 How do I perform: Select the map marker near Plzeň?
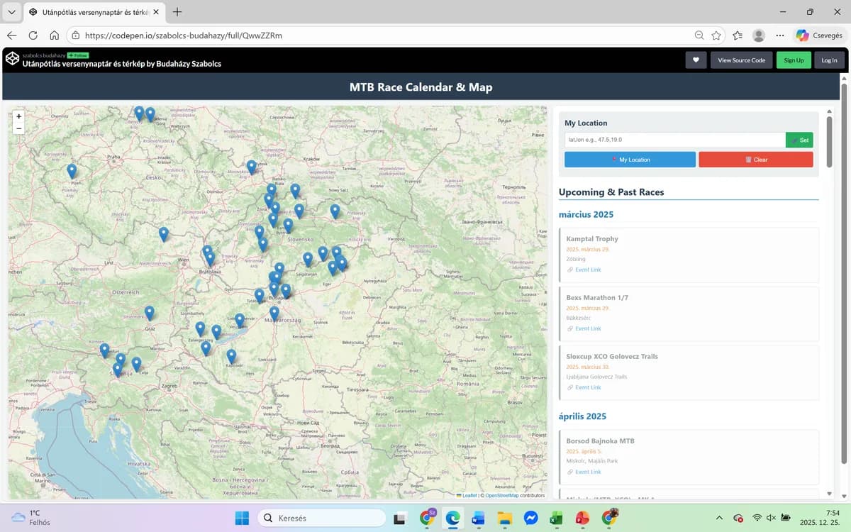[72, 171]
